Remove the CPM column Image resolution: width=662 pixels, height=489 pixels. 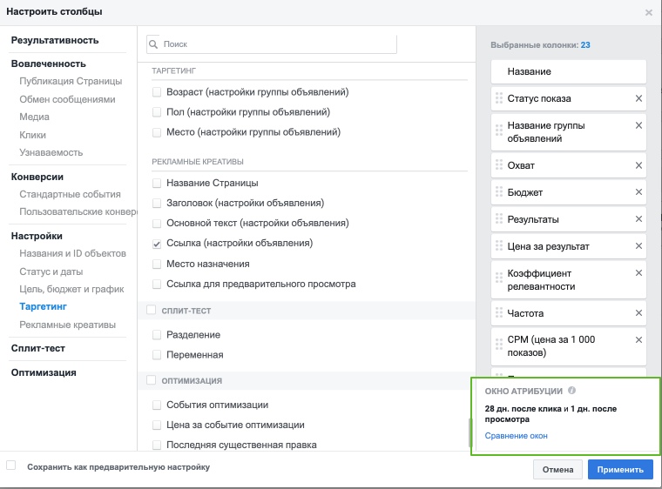click(x=638, y=339)
